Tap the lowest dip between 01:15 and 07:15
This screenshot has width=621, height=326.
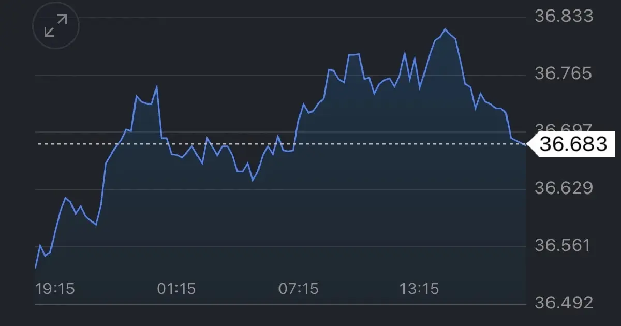coord(253,180)
